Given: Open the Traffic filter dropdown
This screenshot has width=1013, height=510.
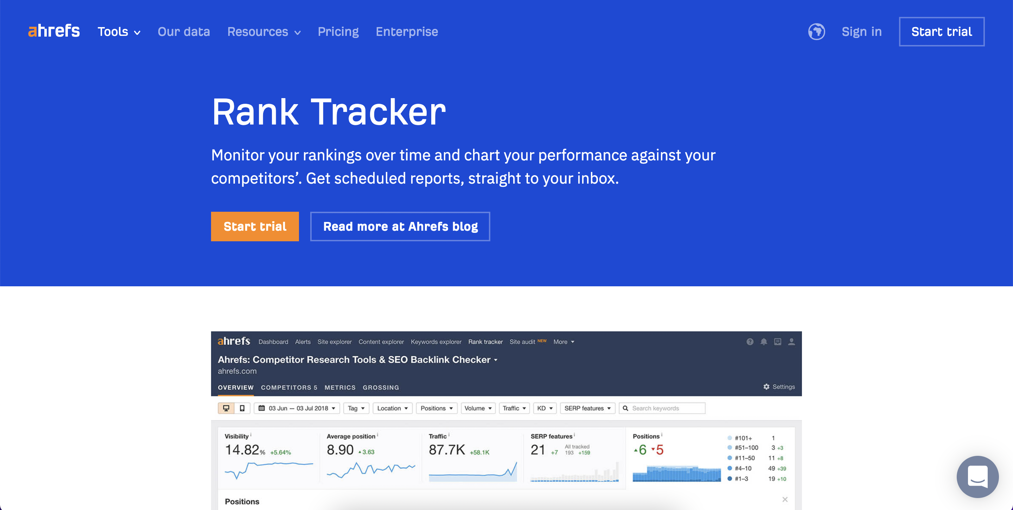Looking at the screenshot, I should (x=514, y=408).
